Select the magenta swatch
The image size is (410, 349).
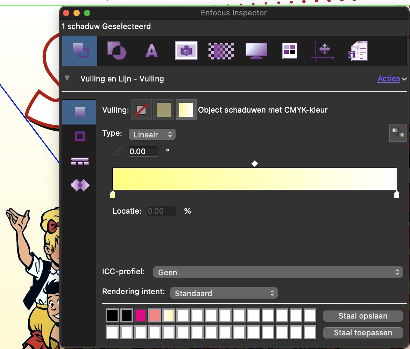click(141, 315)
